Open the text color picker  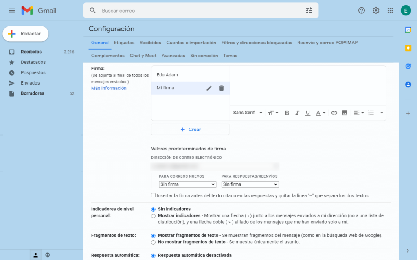click(x=320, y=113)
